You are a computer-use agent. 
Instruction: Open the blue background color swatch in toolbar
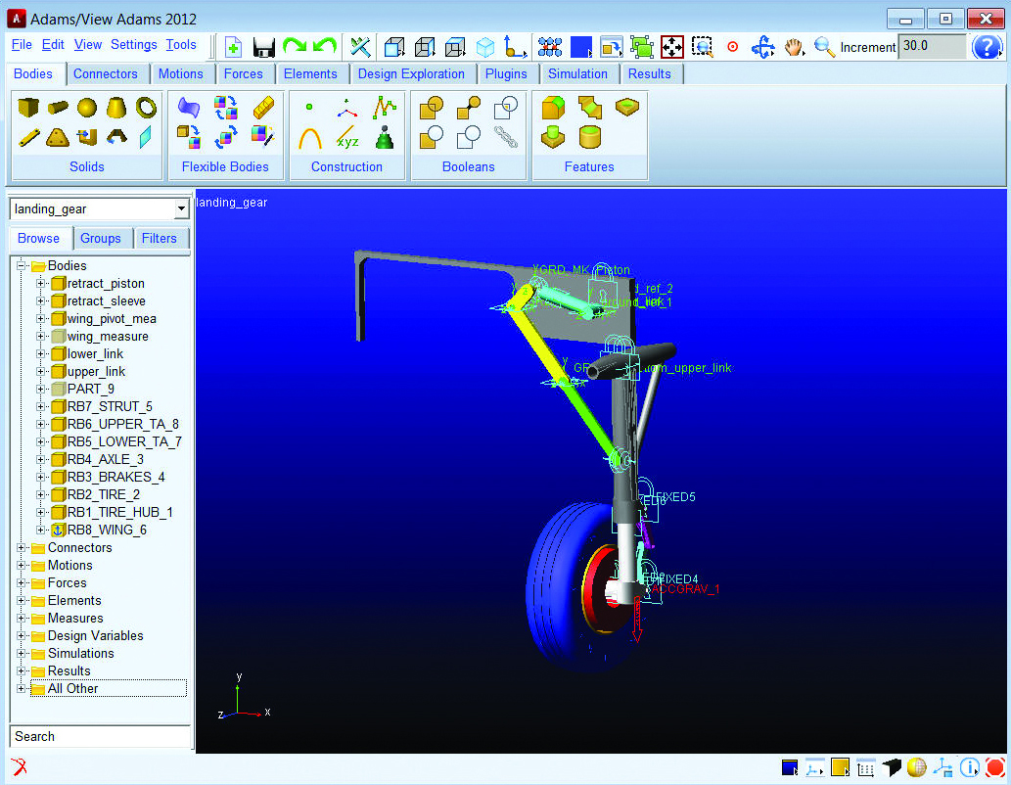coord(581,47)
